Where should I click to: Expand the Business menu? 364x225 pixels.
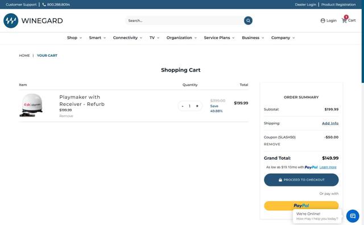tap(253, 37)
